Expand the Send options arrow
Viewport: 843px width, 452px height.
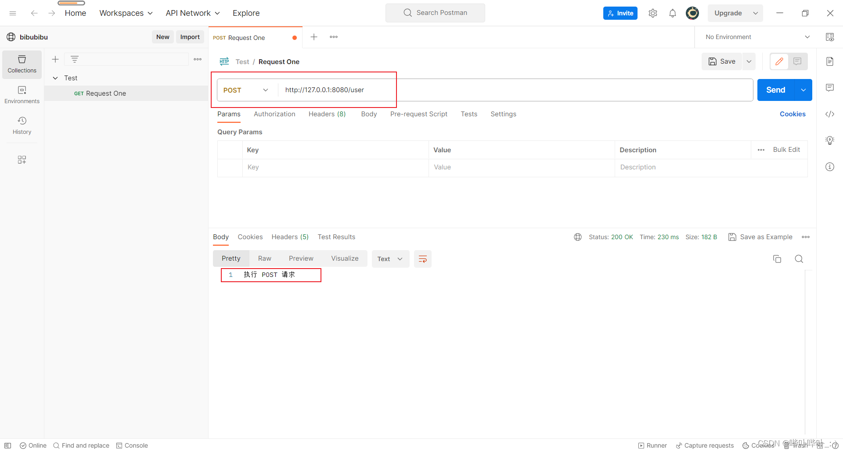[x=803, y=90]
